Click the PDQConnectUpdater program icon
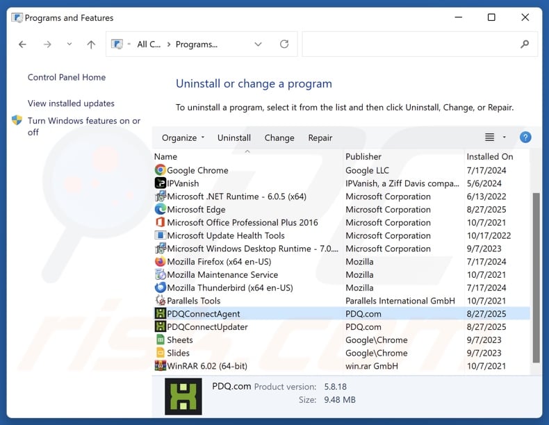549x425 pixels. pos(160,326)
